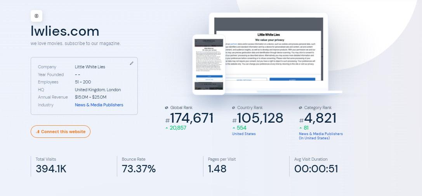
Task: Click the lwlies.com site favicon
Action: (x=36, y=16)
